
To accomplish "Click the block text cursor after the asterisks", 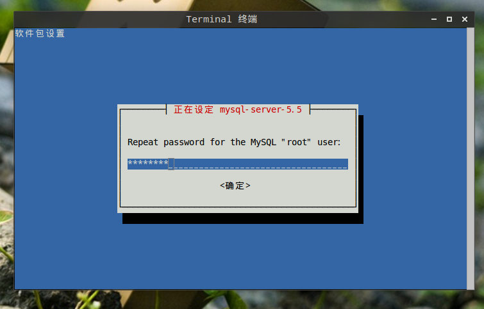I will tap(171, 164).
